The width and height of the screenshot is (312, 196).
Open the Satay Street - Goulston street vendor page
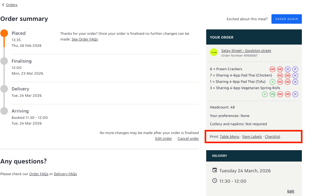246,51
